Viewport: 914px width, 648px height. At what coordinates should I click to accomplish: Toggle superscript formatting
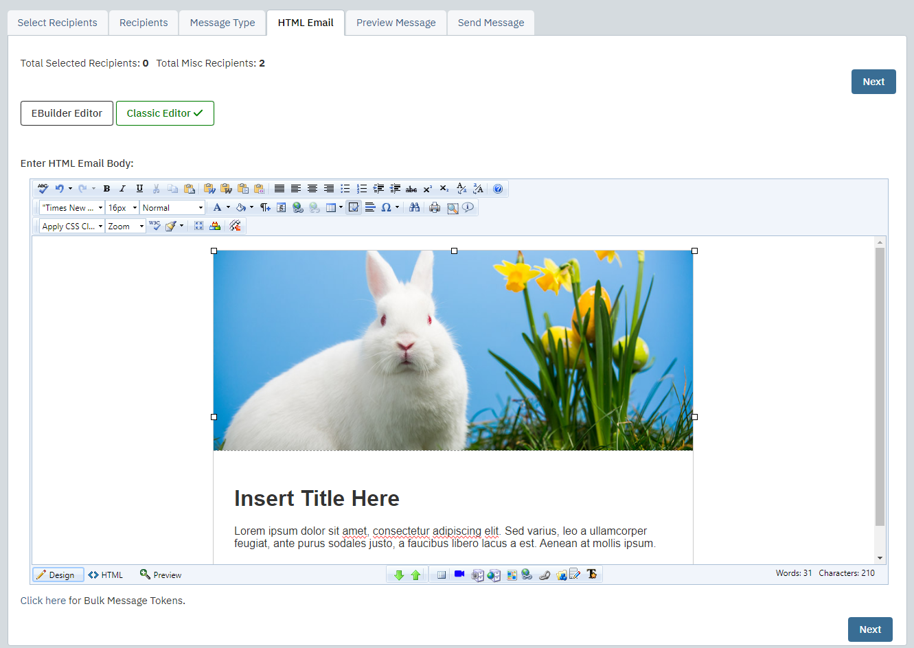(428, 189)
